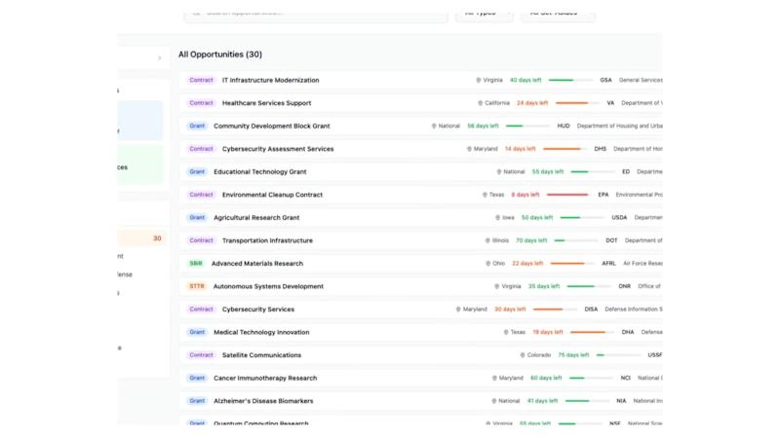
Task: Click "40 days left" in IT Infrastructure row
Action: (x=526, y=80)
